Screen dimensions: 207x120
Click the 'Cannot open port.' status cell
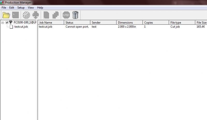point(77,27)
